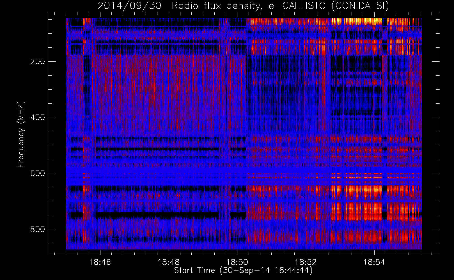
Task: Click the 18:50 time tick label
Action: [x=237, y=262]
